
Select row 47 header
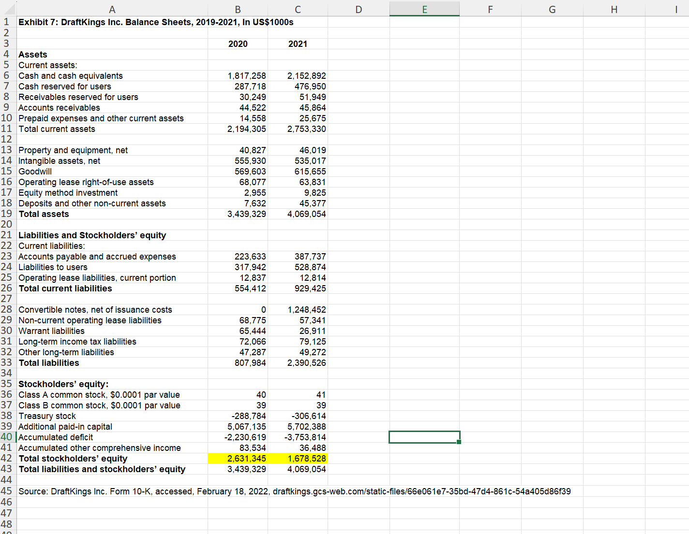7,513
